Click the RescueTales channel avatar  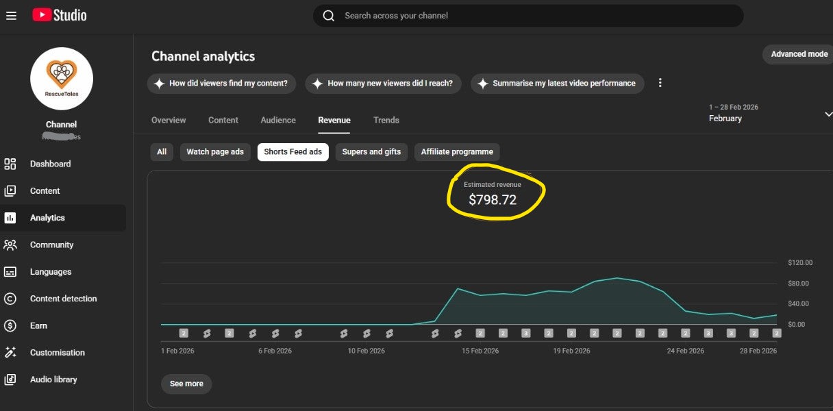coord(62,79)
